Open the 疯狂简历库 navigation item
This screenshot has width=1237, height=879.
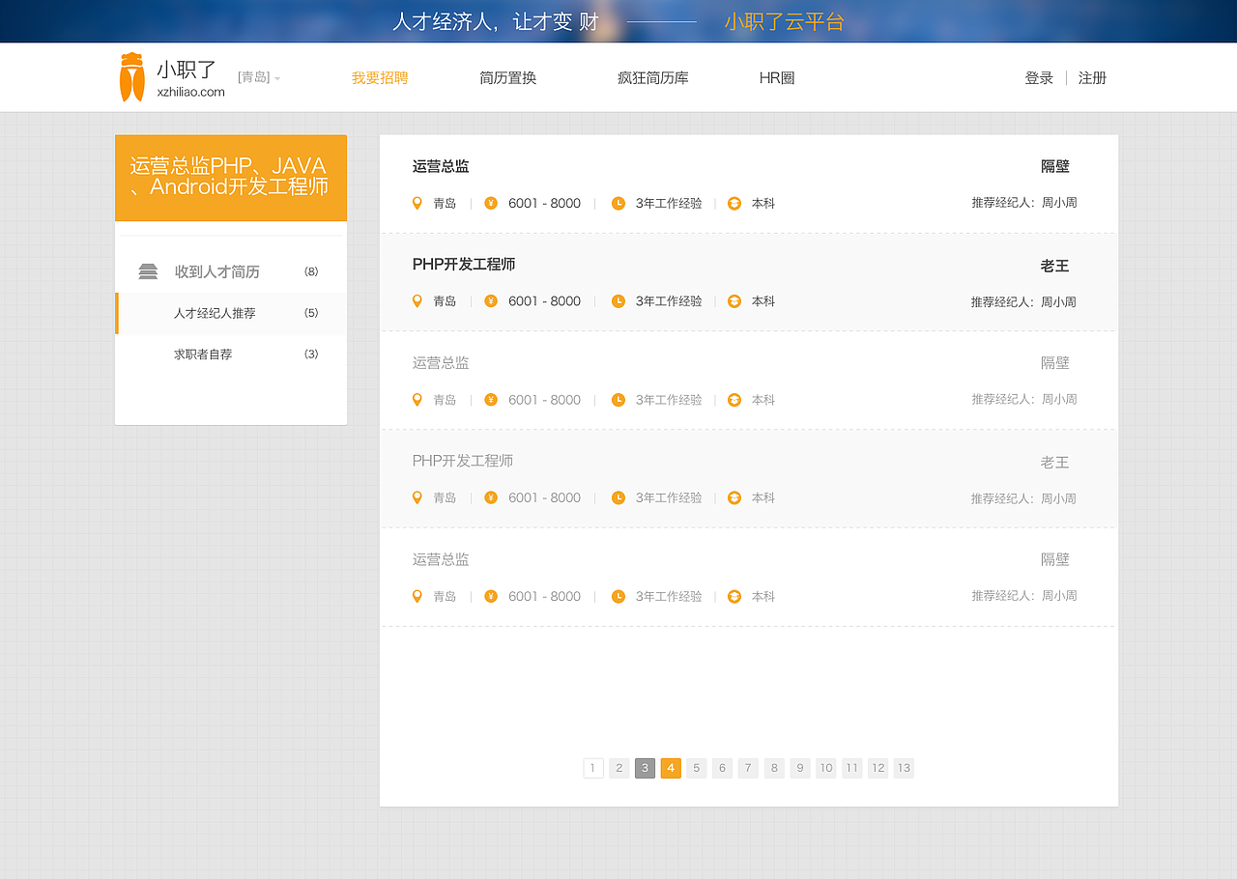click(x=653, y=78)
